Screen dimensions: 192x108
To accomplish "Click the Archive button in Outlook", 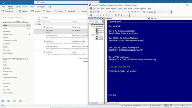I will click(x=36, y=11).
